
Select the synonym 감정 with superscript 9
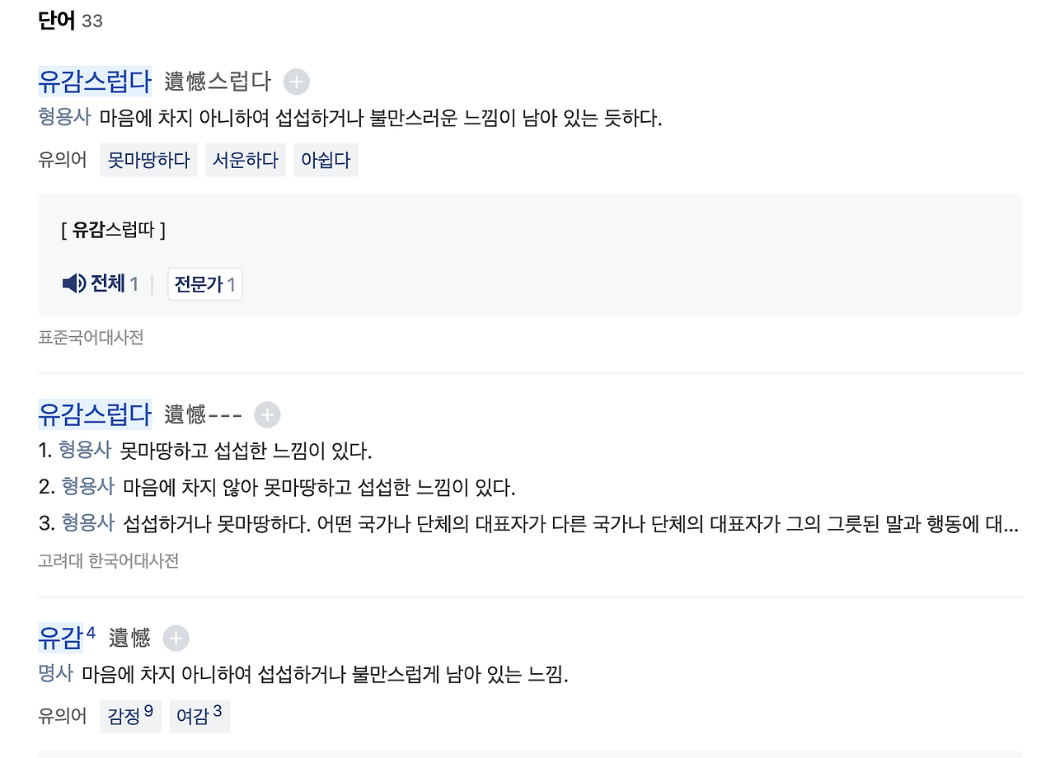tap(130, 716)
